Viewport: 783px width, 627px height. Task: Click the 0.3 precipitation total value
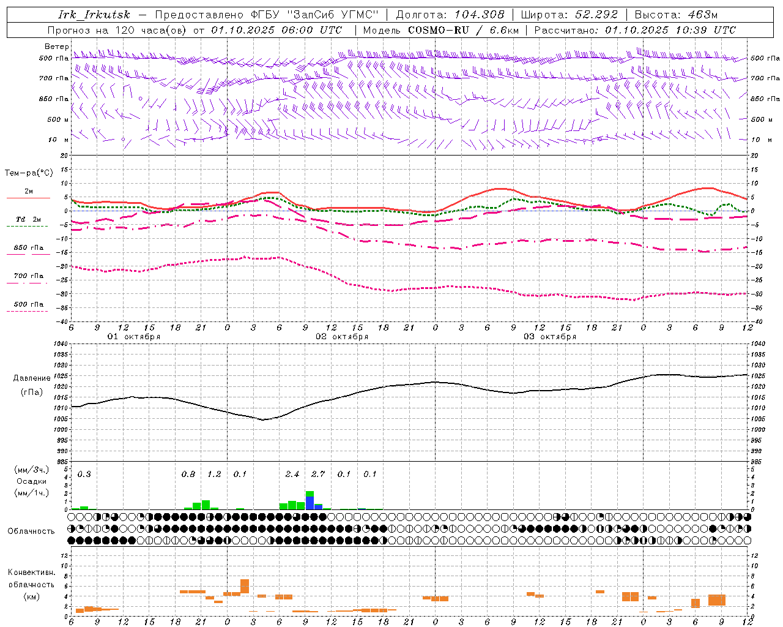click(84, 475)
